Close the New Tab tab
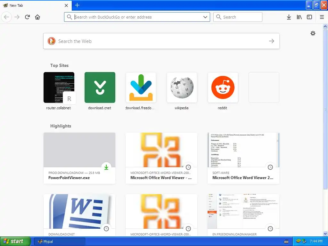Image resolution: width=328 pixels, height=246 pixels. 66,5
